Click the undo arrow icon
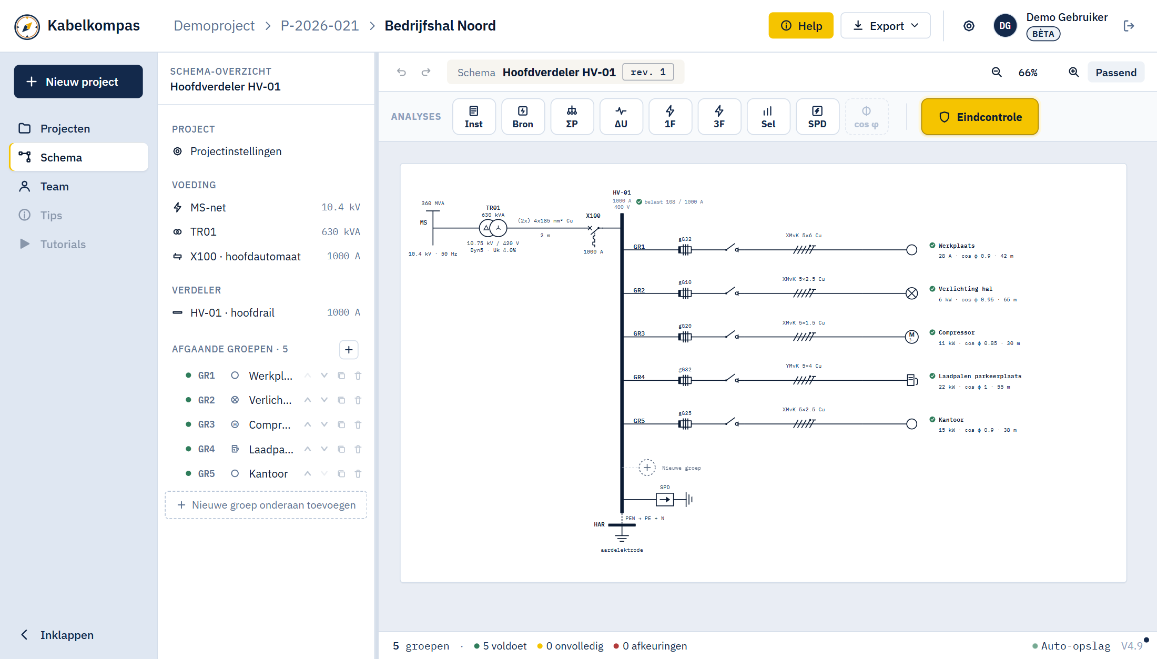Image resolution: width=1157 pixels, height=659 pixels. pyautogui.click(x=401, y=72)
